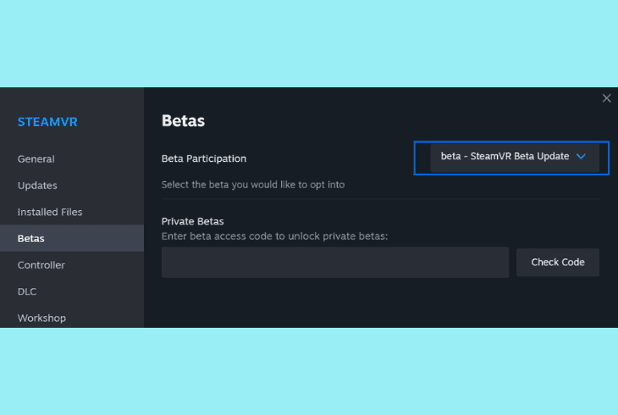Click the Private Betas label

pyautogui.click(x=192, y=221)
